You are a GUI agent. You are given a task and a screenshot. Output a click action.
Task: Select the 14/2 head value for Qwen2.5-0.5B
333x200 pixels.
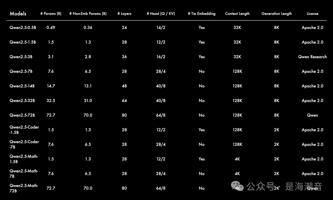(x=161, y=27)
